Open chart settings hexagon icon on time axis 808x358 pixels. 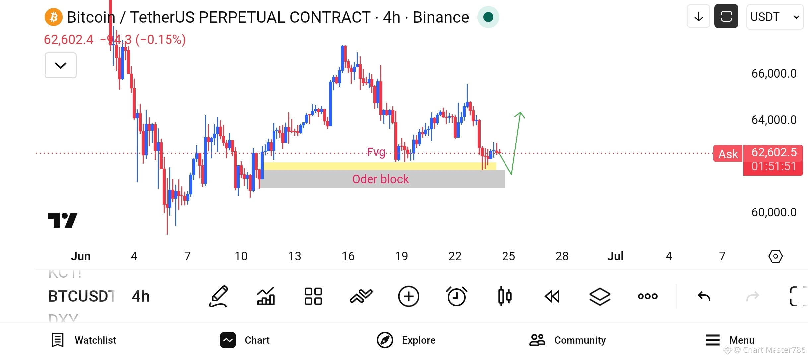775,256
